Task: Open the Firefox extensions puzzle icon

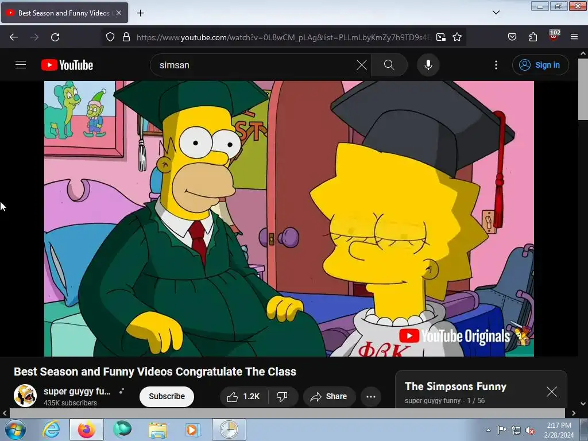Action: (533, 37)
